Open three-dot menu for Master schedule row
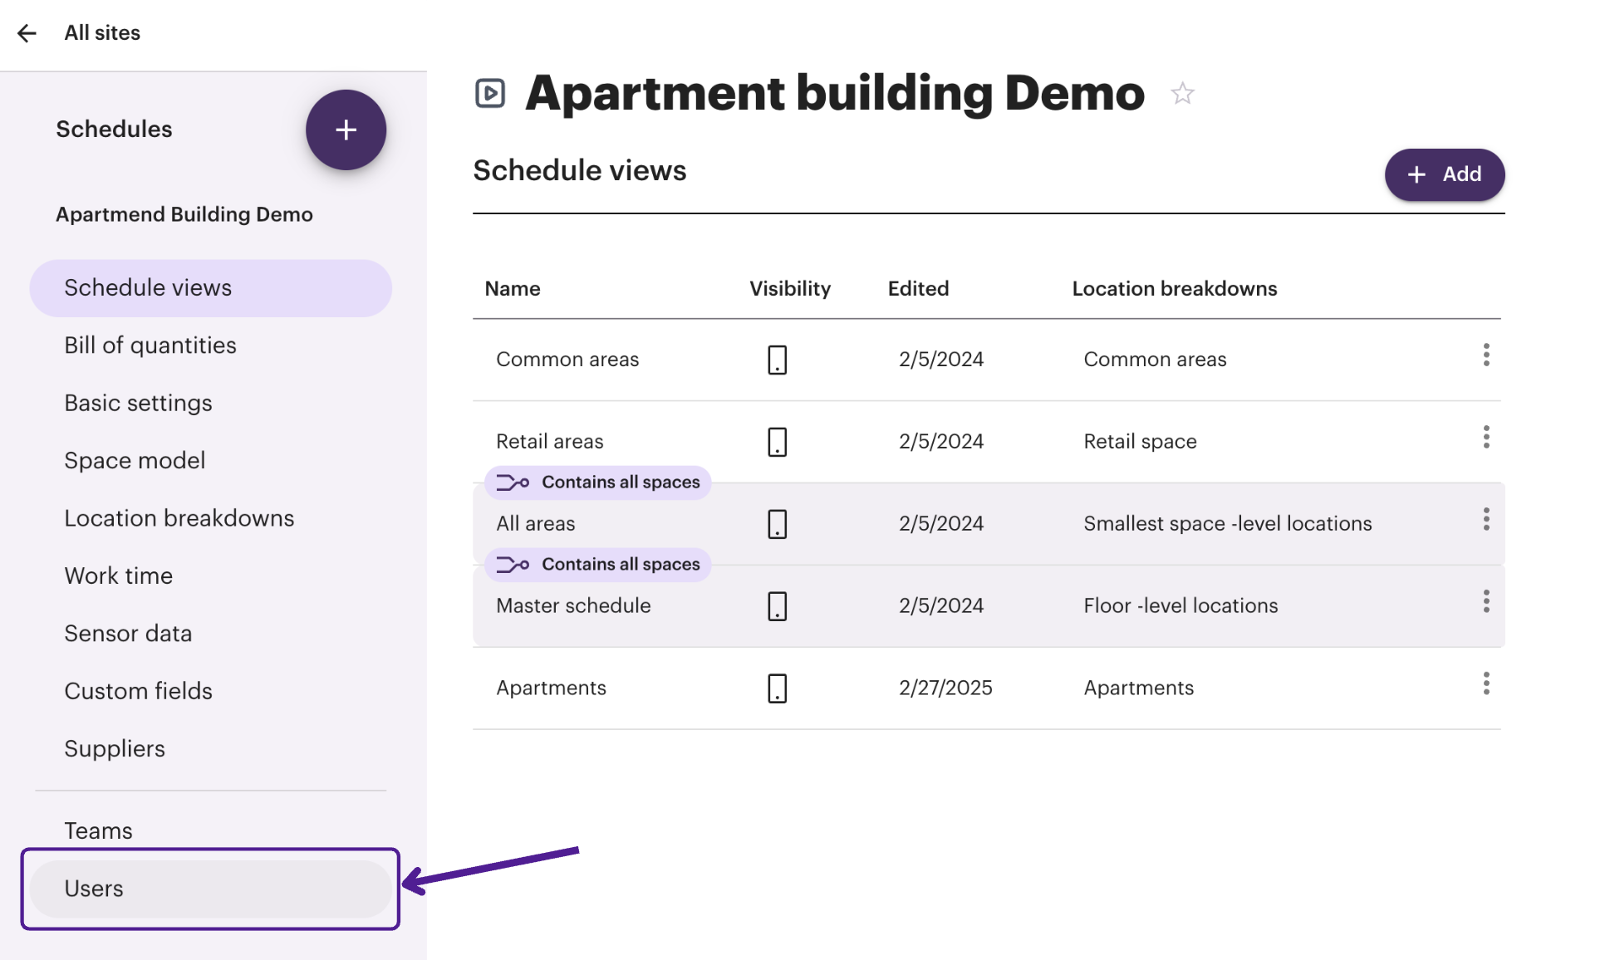 [1486, 601]
